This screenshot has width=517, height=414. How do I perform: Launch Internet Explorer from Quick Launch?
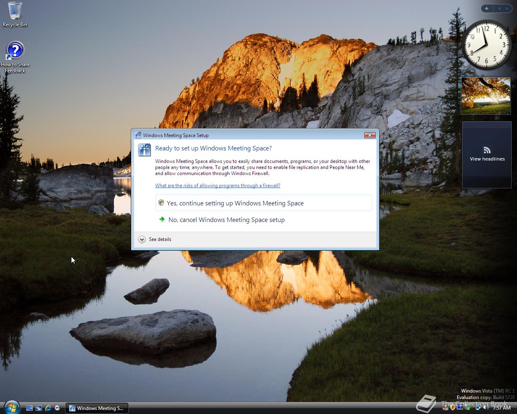click(x=48, y=408)
